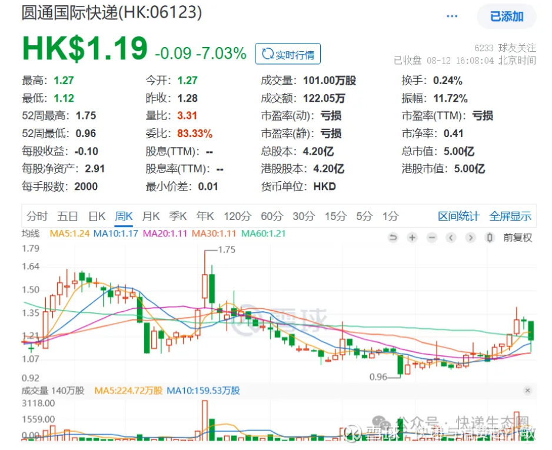This screenshot has height=450, width=552.
Task: Open the 前复权 adjustment dropdown
Action: [517, 238]
